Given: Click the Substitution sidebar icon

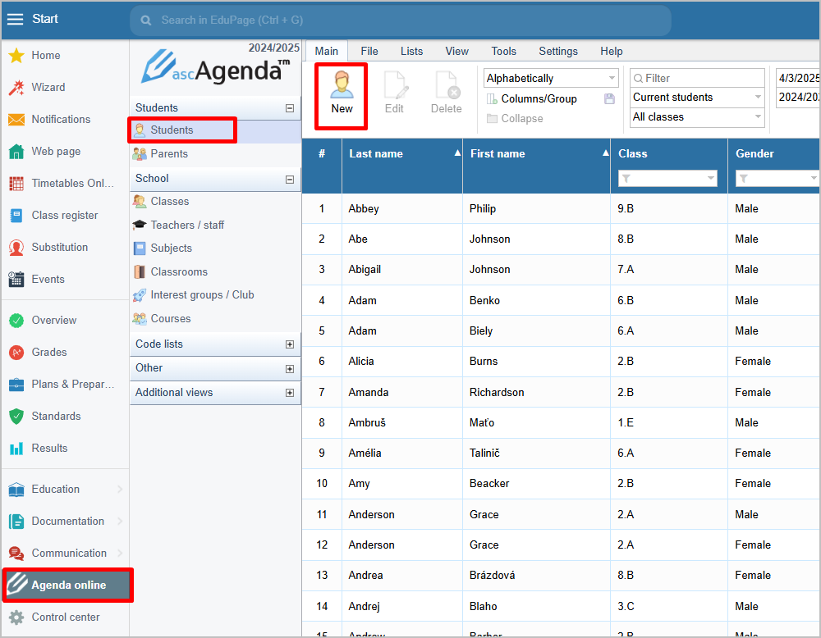Looking at the screenshot, I should 16,247.
